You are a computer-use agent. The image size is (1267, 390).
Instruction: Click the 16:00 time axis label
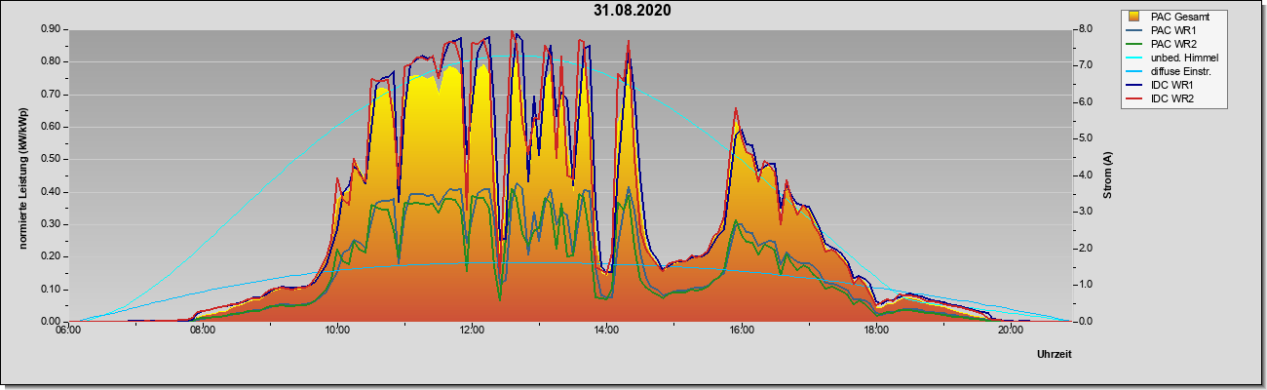point(741,331)
